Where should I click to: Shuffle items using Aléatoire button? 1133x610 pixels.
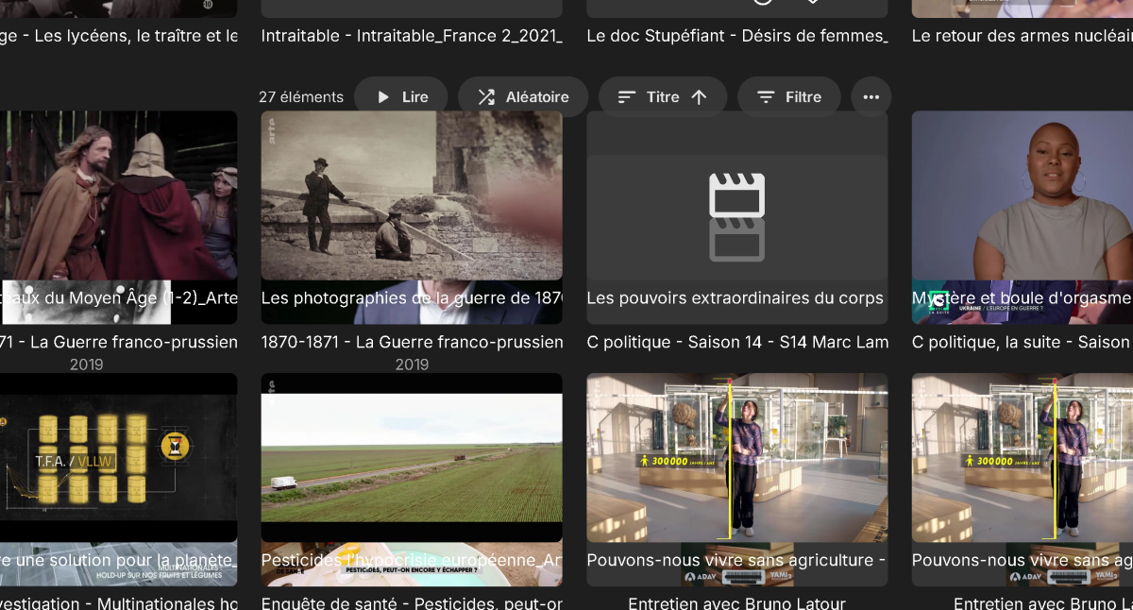(523, 96)
